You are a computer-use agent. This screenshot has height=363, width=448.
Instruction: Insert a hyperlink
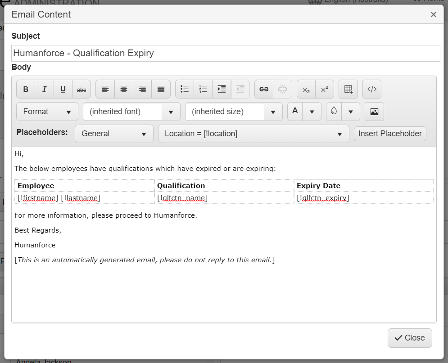point(264,90)
